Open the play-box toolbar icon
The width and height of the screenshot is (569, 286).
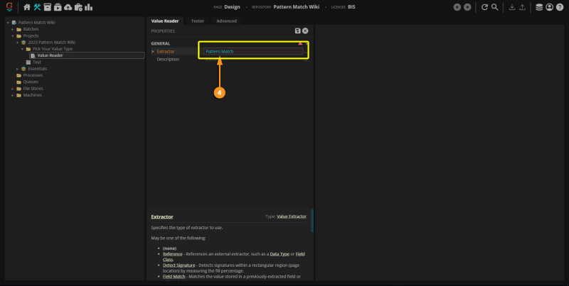click(58, 7)
